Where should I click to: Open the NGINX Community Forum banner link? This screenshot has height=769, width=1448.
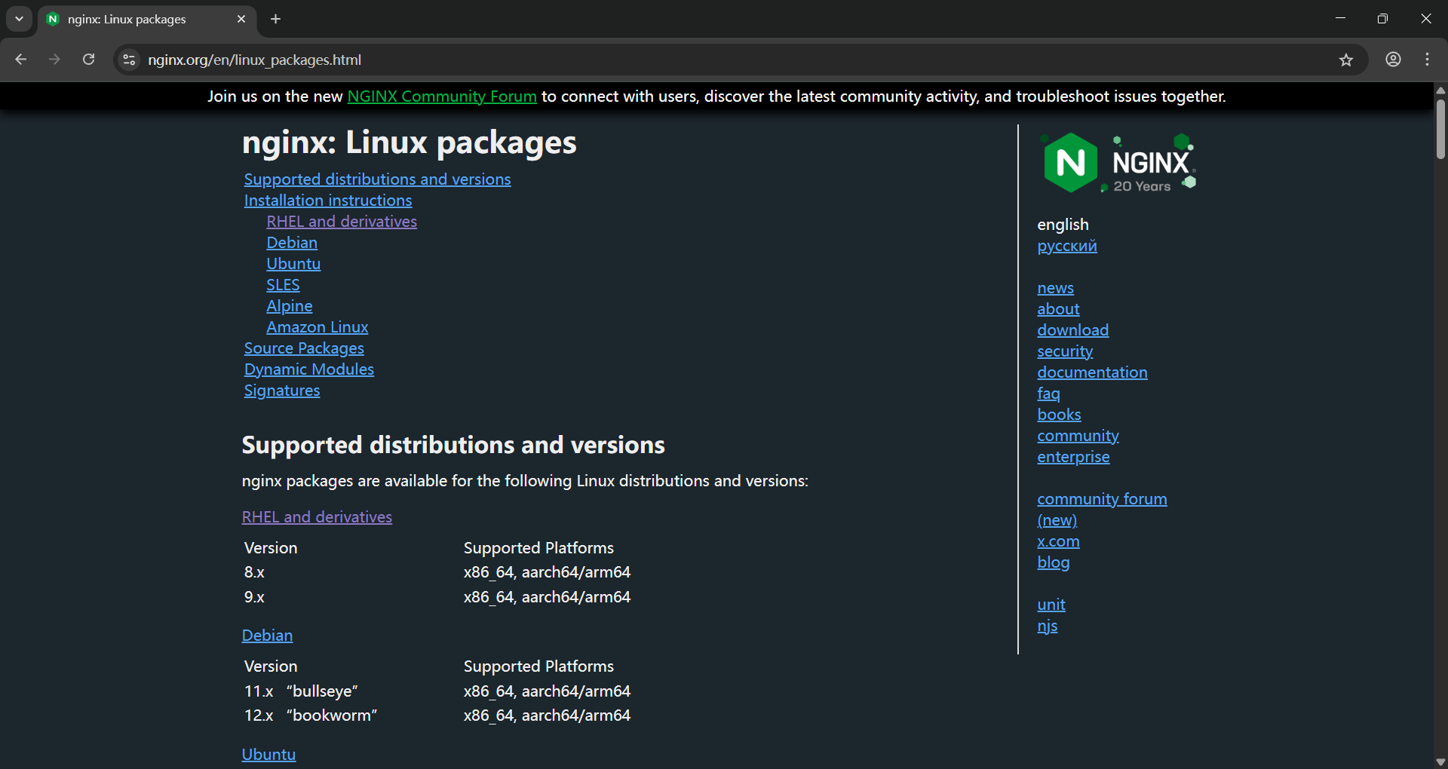coord(442,97)
